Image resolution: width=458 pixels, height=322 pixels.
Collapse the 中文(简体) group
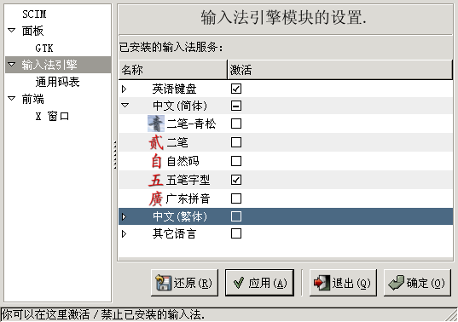[x=125, y=105]
